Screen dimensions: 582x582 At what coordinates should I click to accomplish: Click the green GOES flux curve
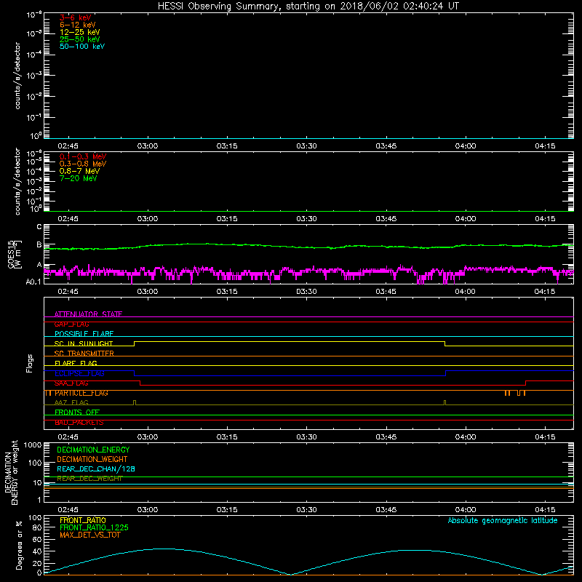click(x=308, y=246)
